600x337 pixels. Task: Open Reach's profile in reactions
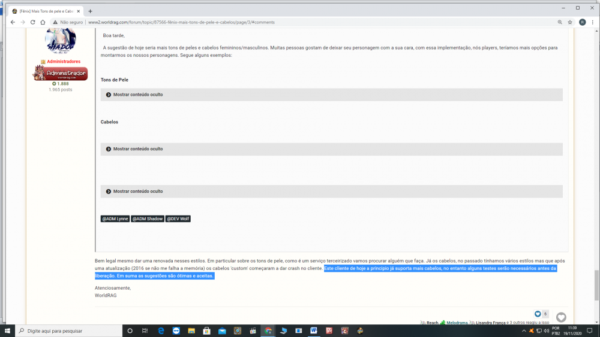tap(433, 323)
